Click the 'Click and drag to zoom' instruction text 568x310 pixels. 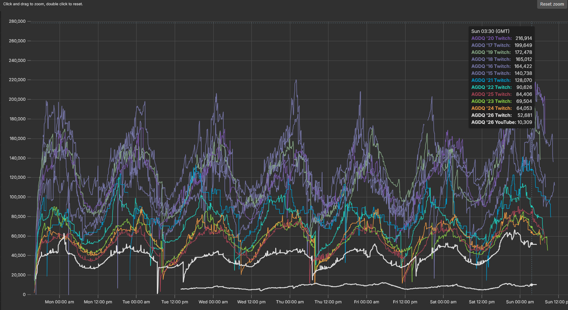43,4
